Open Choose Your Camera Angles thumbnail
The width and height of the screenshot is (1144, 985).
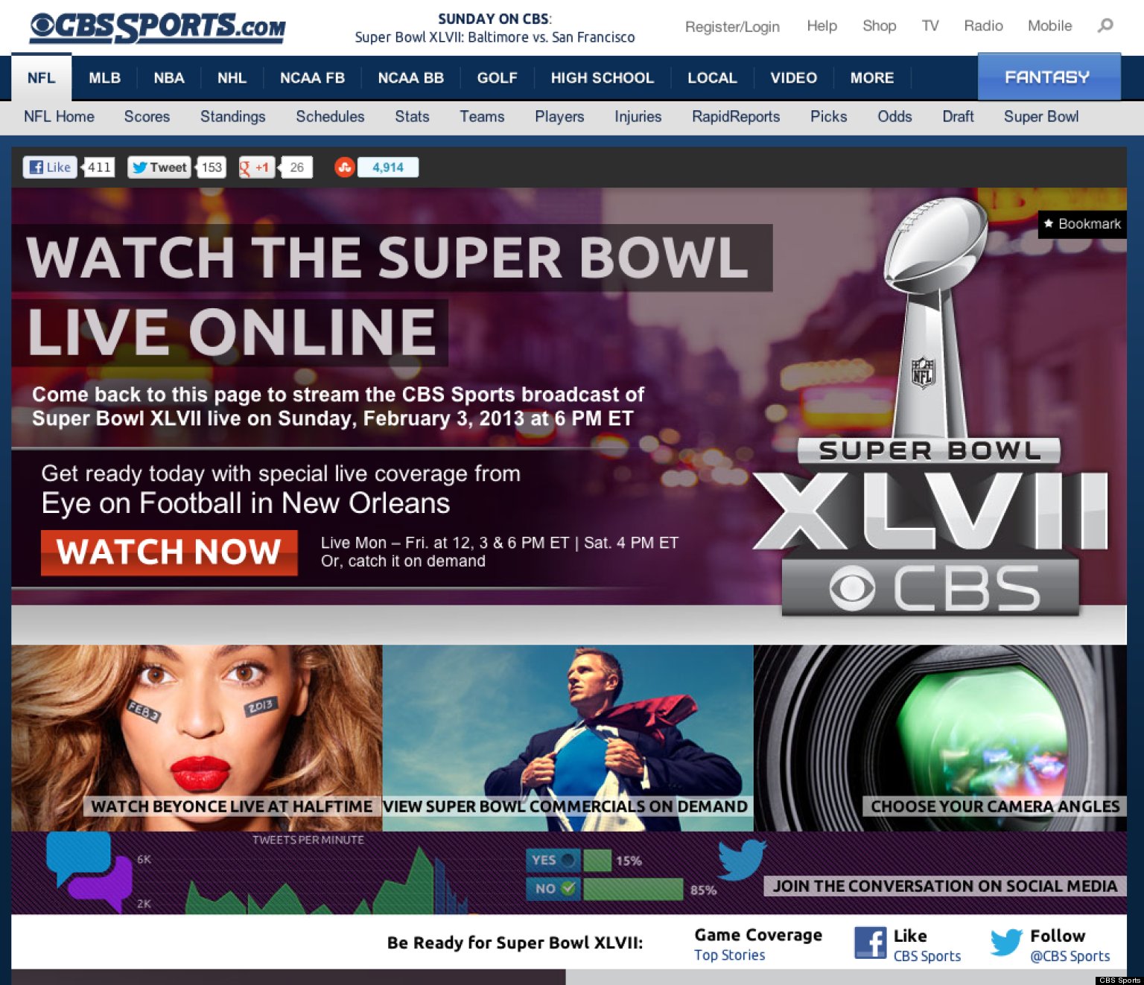(x=940, y=738)
